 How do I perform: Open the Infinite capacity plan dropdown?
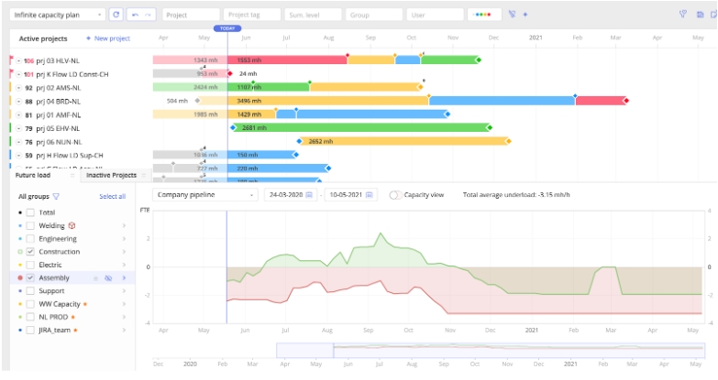[58, 15]
